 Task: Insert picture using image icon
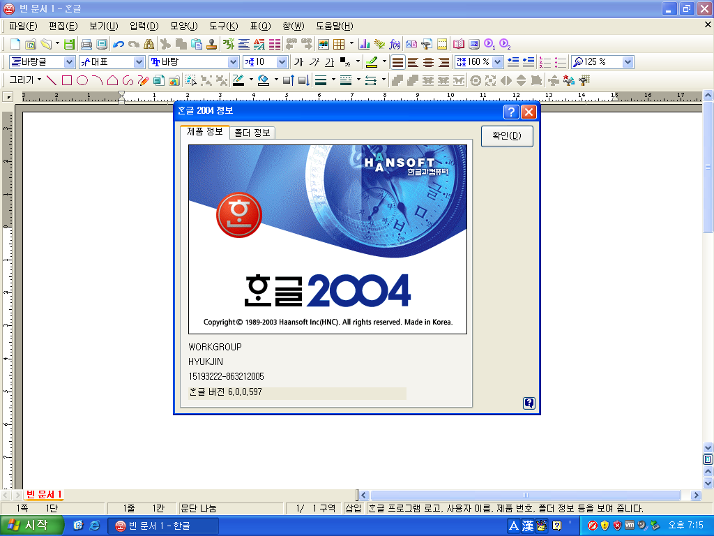pos(324,44)
